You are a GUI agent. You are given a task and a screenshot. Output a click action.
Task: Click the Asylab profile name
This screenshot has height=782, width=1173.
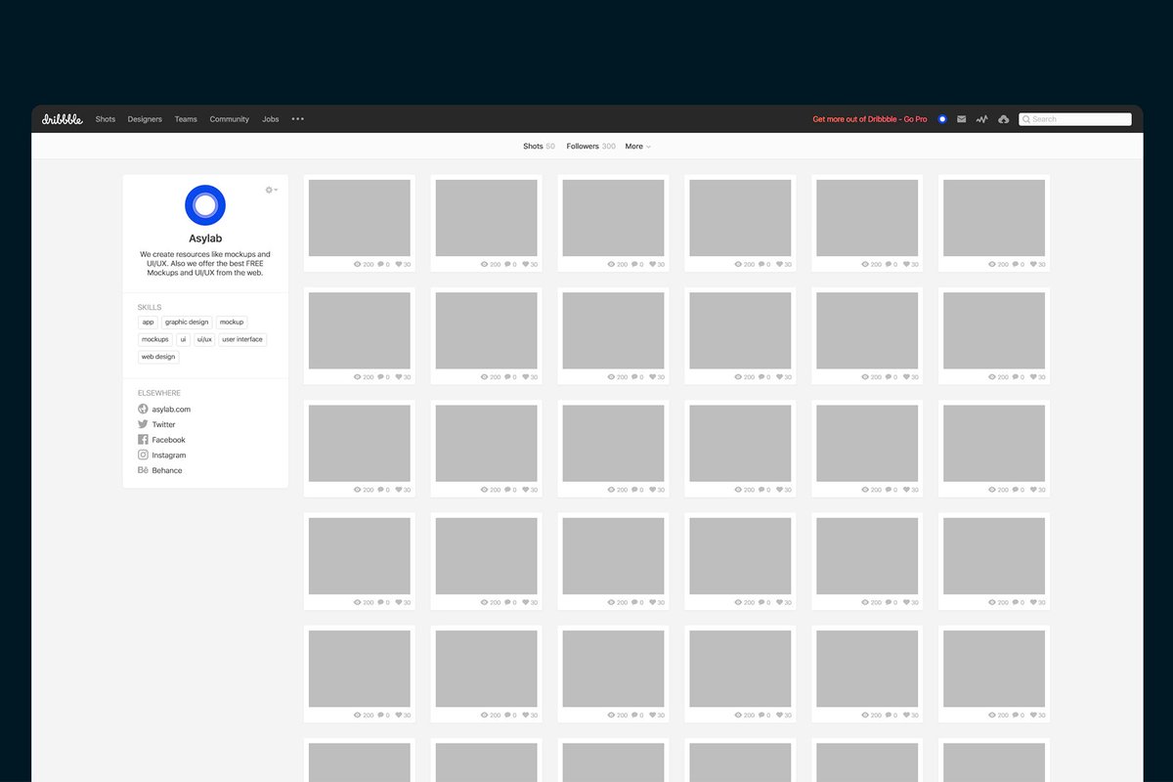(205, 239)
